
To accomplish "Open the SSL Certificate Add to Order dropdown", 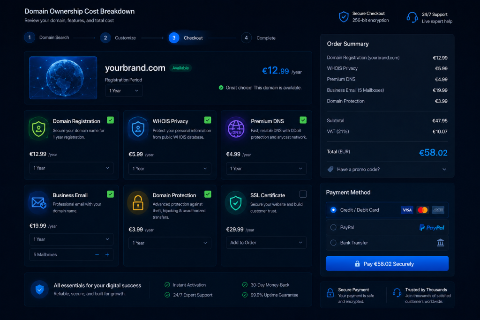I will coord(266,243).
